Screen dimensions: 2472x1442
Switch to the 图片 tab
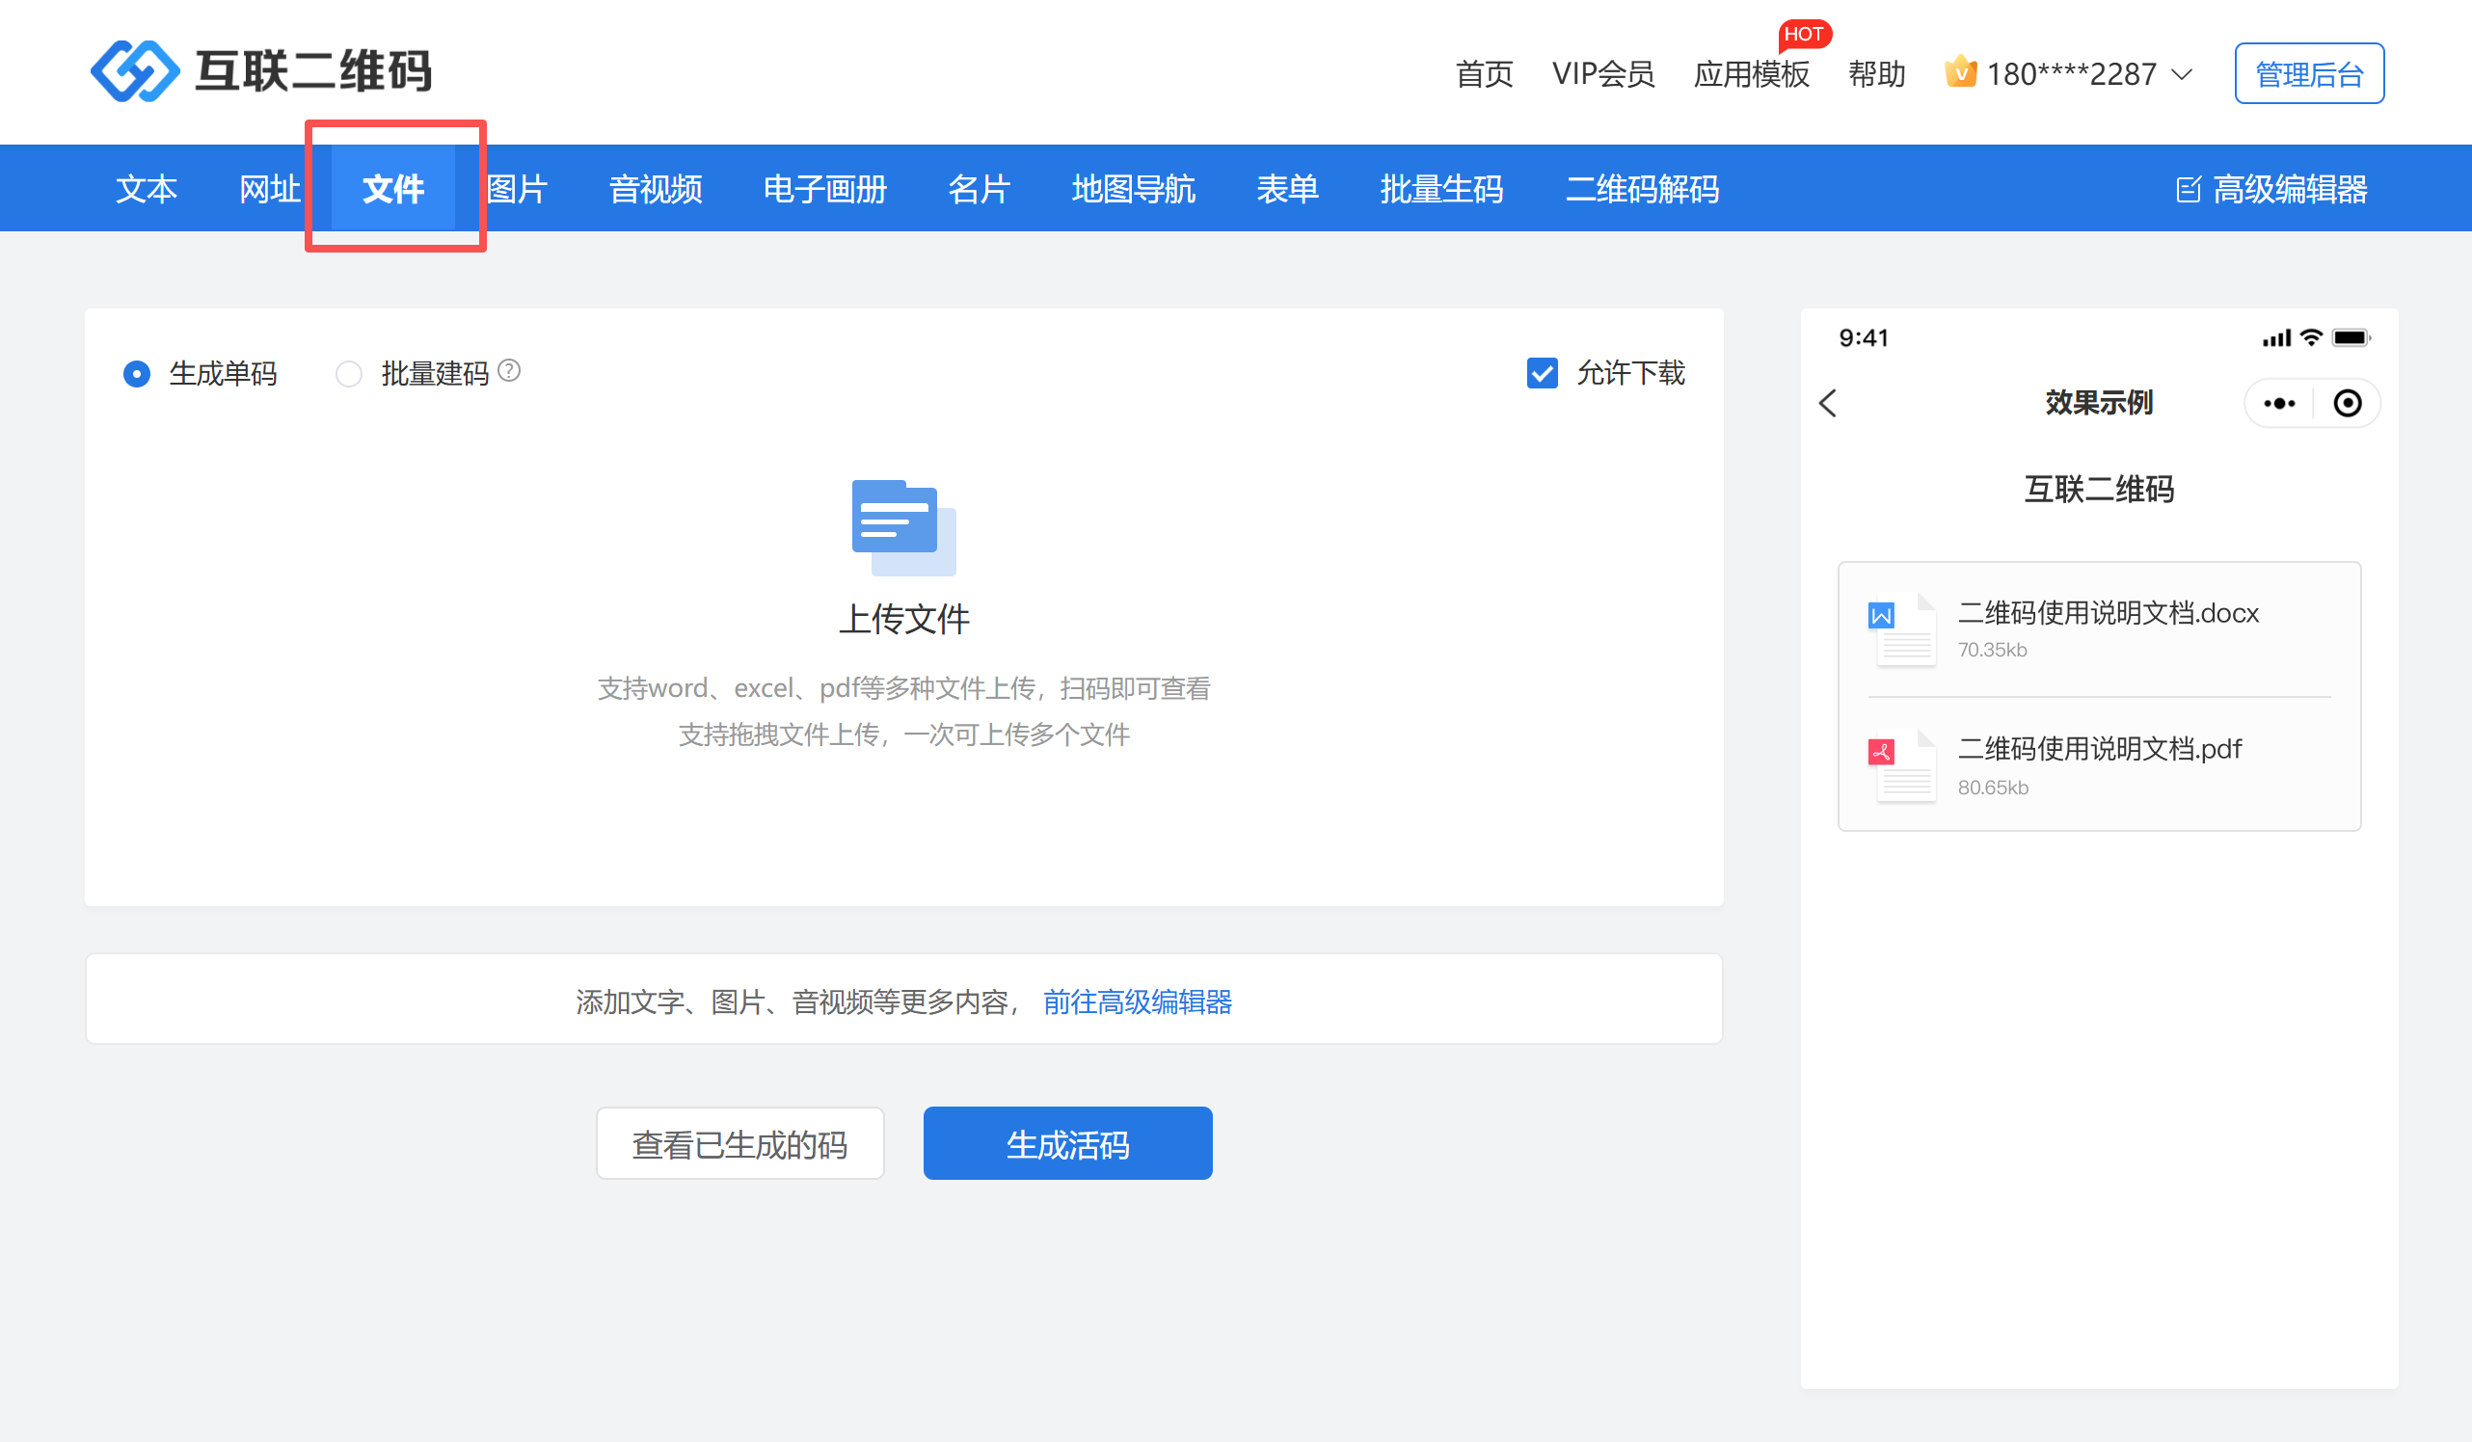(x=517, y=188)
